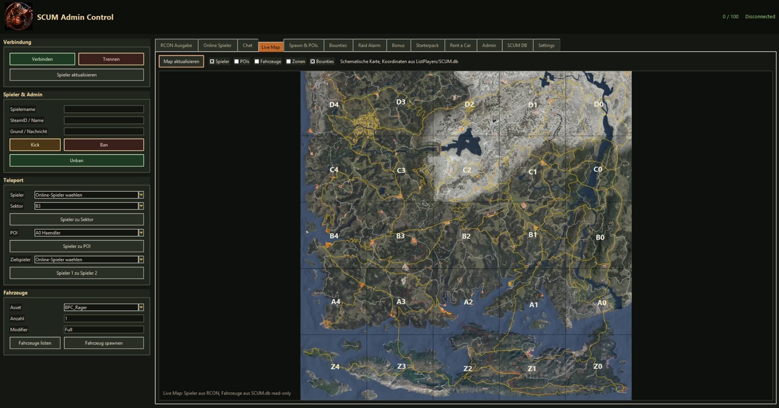Screen dimensions: 779x408
Task: Click sector A4 label on the map
Action: pyautogui.click(x=336, y=301)
